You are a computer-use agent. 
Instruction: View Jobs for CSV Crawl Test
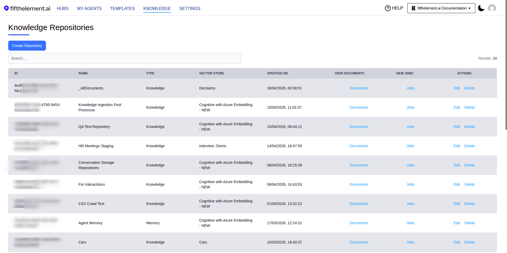point(410,204)
